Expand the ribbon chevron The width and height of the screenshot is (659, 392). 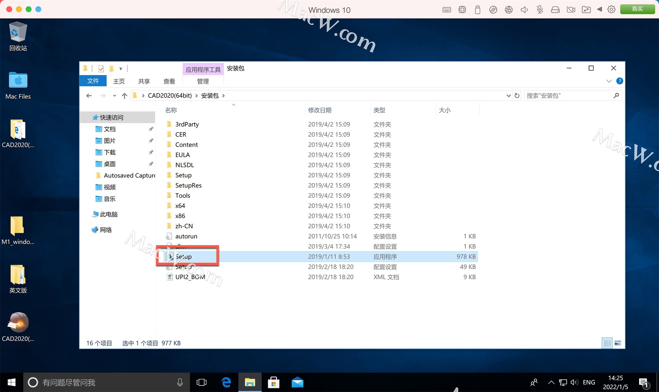tap(609, 81)
